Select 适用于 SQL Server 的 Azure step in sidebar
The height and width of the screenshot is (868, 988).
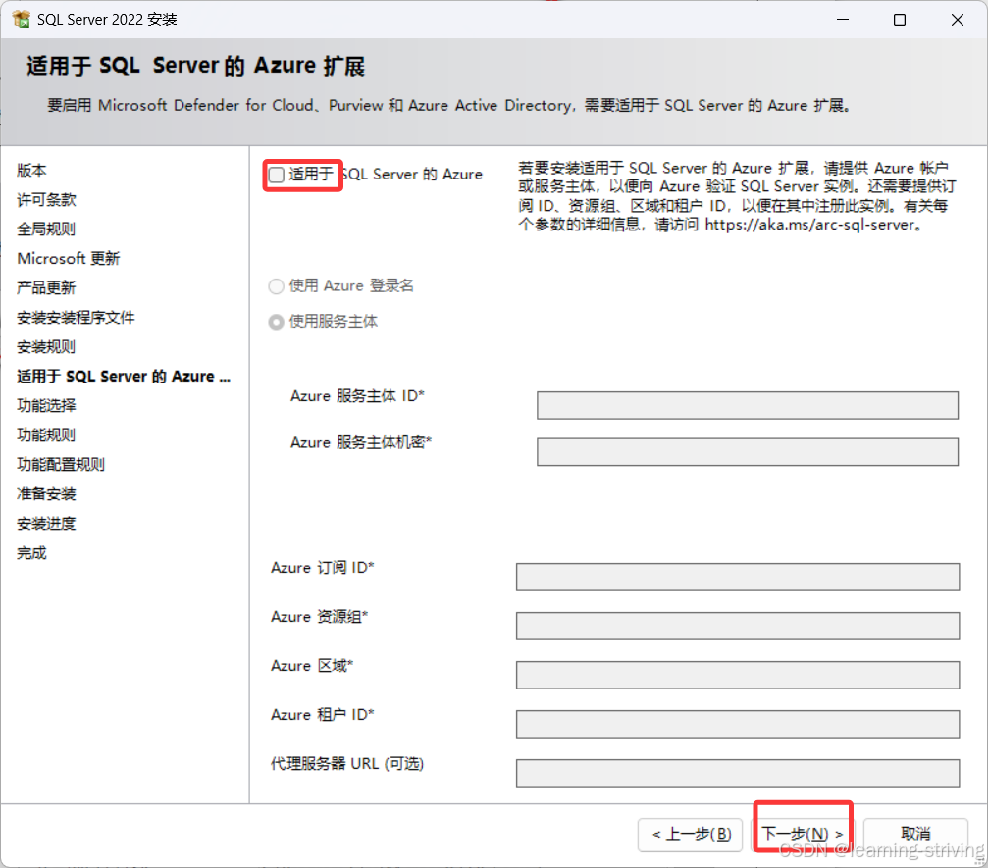click(x=124, y=376)
